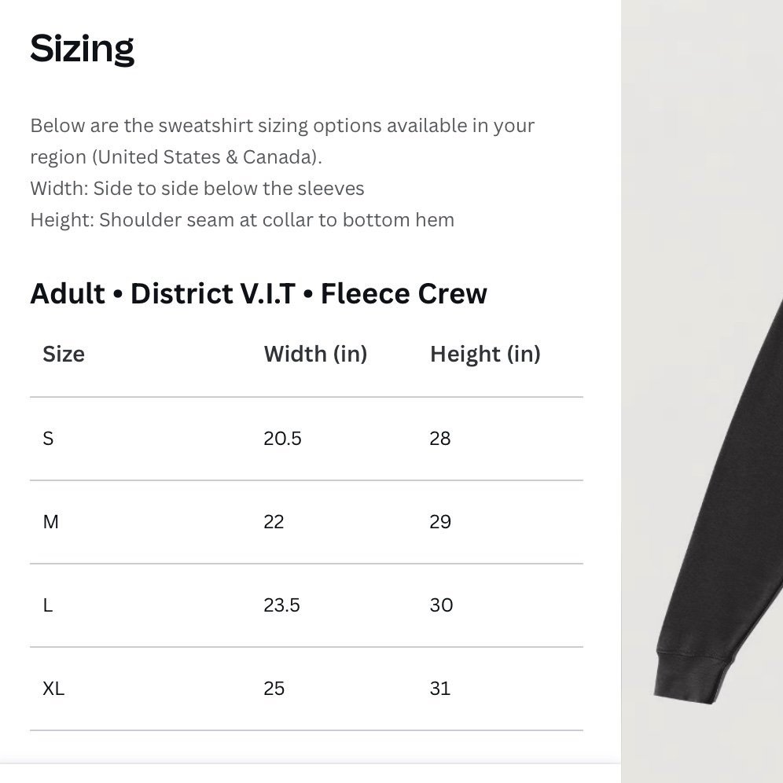Image resolution: width=783 pixels, height=783 pixels.
Task: Click the 28 height value
Action: (x=440, y=439)
